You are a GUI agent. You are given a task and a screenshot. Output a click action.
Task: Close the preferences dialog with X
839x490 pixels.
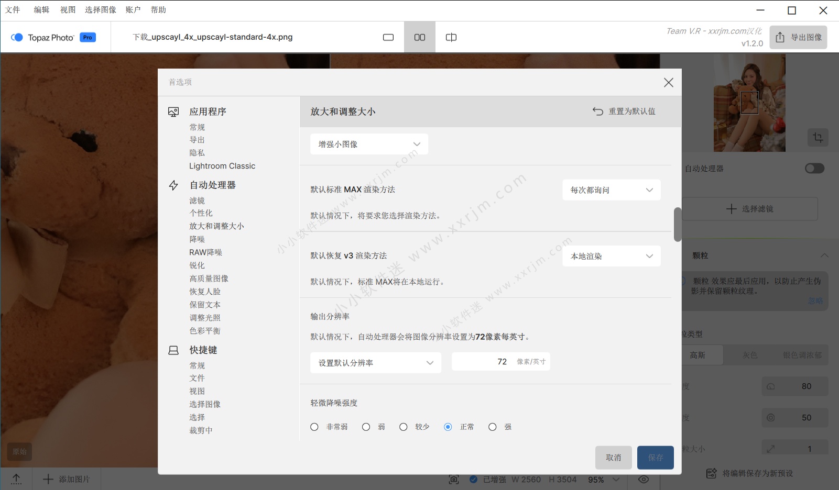click(668, 83)
